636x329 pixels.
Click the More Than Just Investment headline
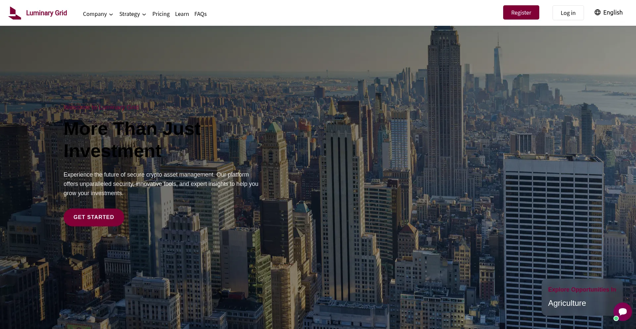[132, 140]
